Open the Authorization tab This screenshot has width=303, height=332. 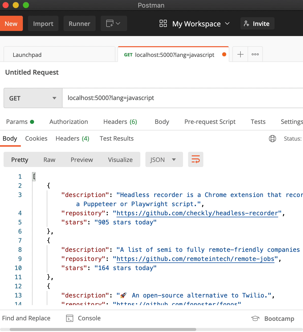[x=69, y=122]
